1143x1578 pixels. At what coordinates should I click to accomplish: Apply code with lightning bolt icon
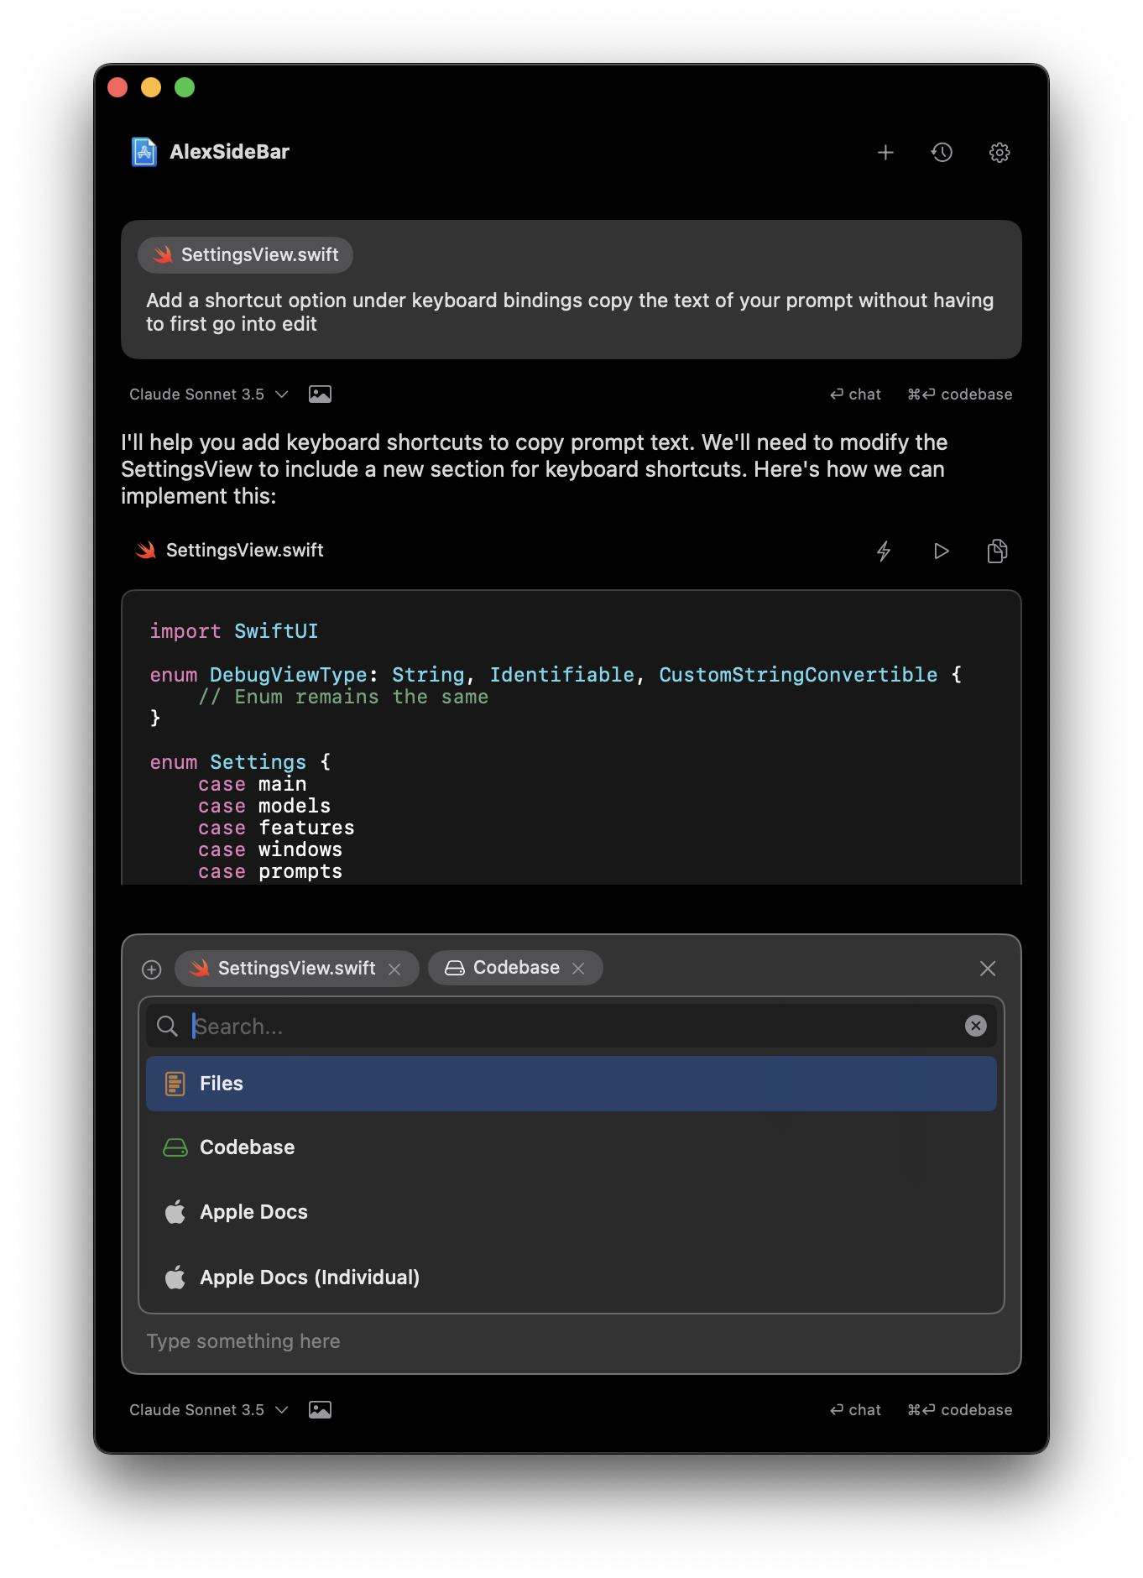(884, 551)
